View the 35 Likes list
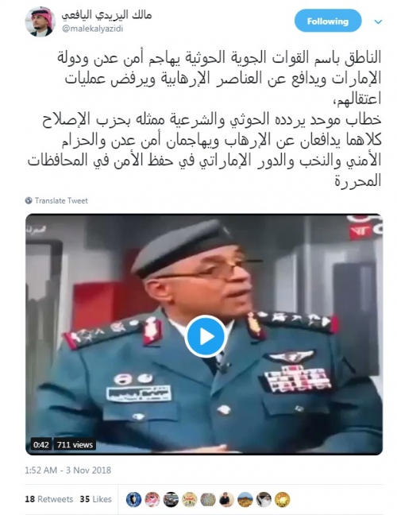 point(95,499)
